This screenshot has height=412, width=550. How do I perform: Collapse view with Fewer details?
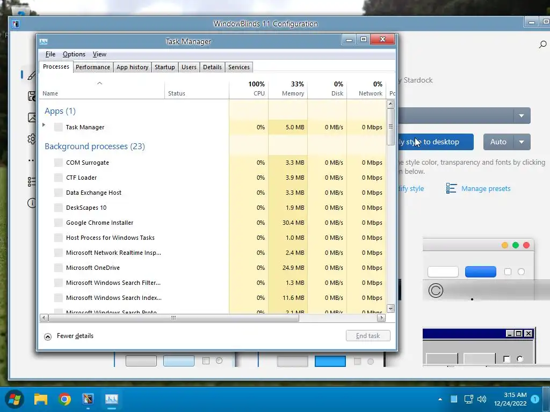(69, 336)
